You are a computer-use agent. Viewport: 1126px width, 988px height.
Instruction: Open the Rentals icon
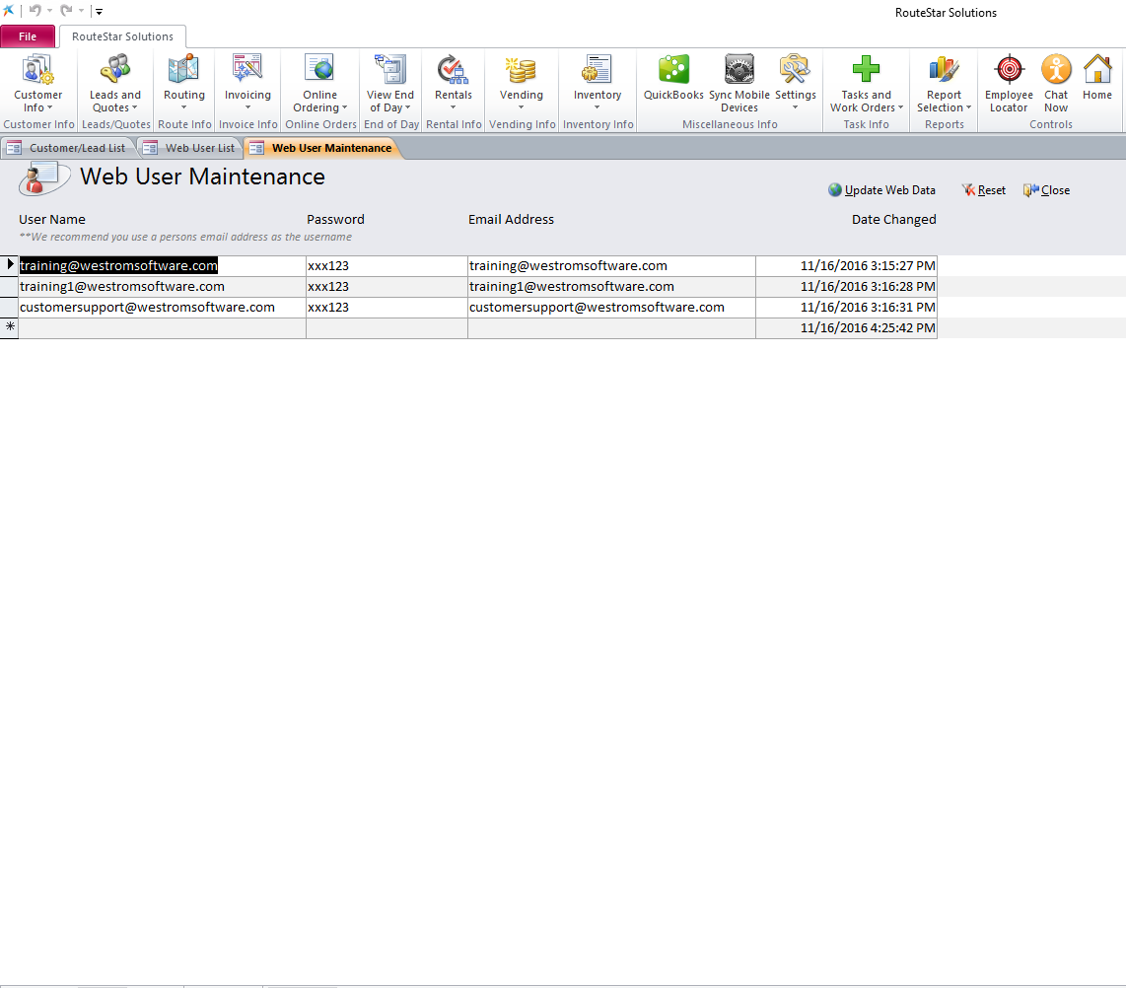click(x=454, y=70)
